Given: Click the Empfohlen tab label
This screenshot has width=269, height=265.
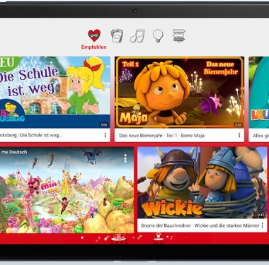Looking at the screenshot, I should 94,47.
